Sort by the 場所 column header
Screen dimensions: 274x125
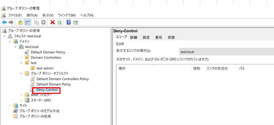154,69
